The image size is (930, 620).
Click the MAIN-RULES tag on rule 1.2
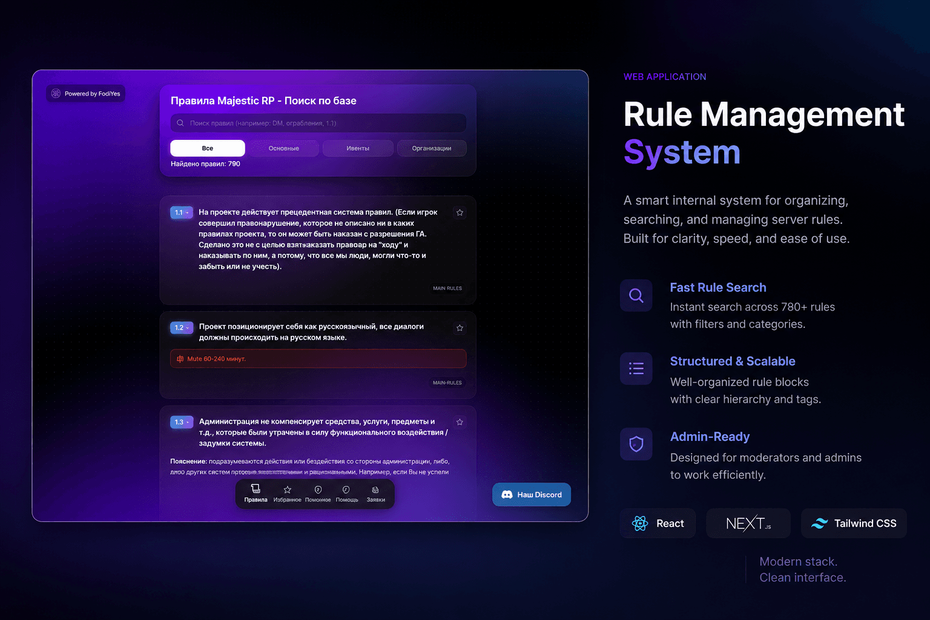447,383
